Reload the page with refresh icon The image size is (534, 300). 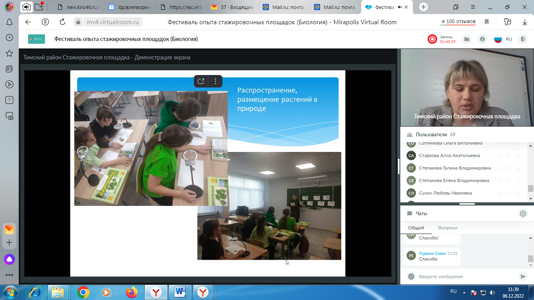coord(63,22)
